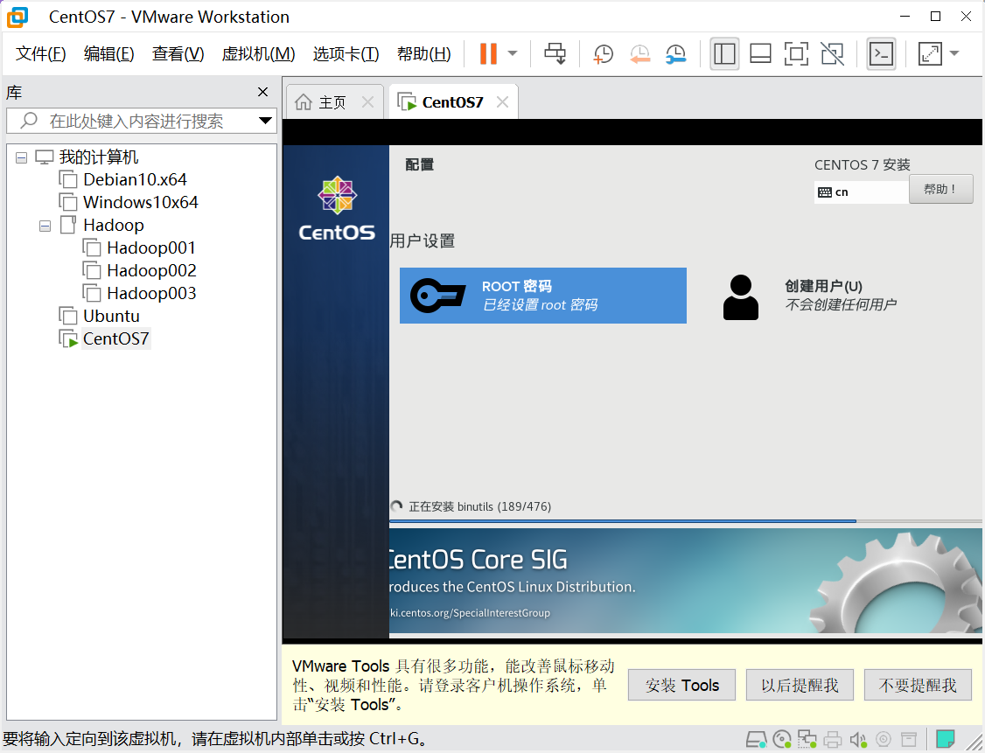985x753 pixels.
Task: Collapse the 我的计算机 tree node
Action: coord(21,157)
